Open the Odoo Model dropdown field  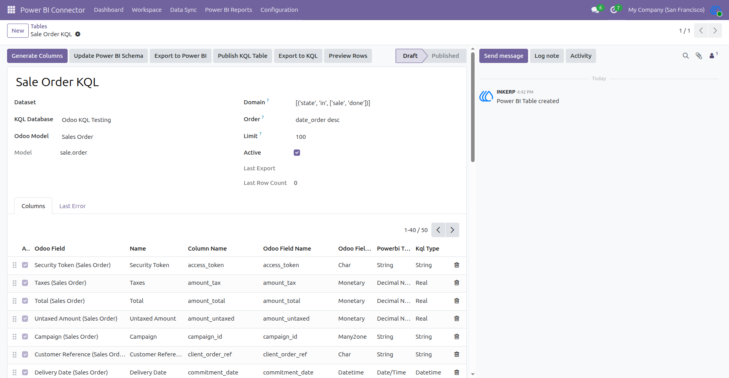(145, 137)
